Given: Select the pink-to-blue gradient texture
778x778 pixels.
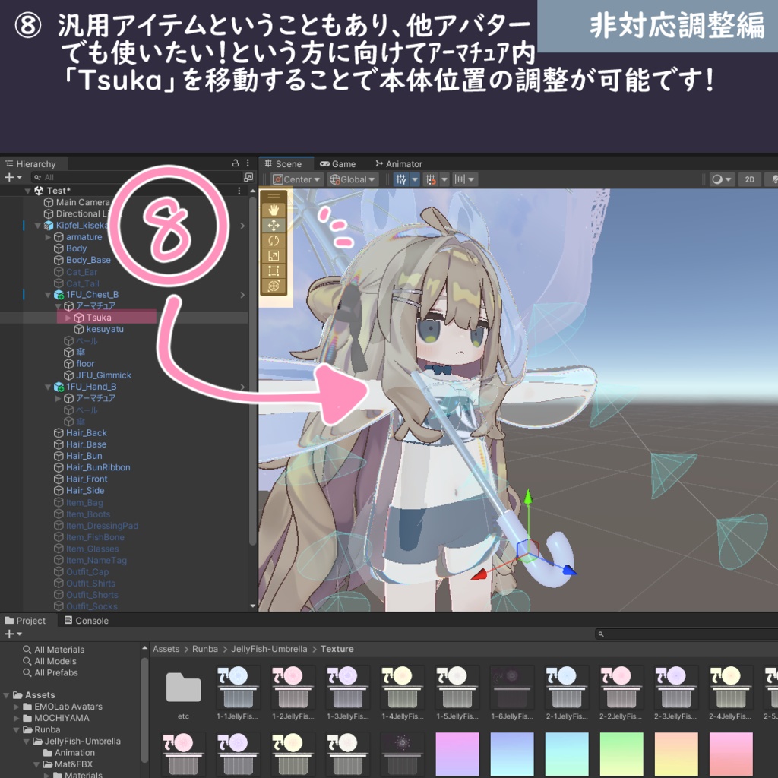Looking at the screenshot, I should [457, 754].
